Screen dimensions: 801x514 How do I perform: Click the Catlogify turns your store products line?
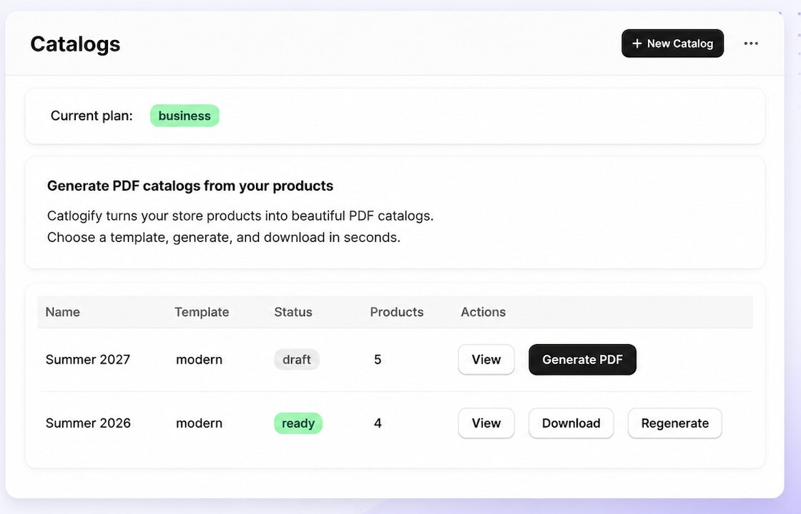(x=240, y=216)
